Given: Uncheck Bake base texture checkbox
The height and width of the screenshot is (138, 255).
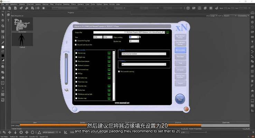Looking at the screenshot, I should pyautogui.click(x=76, y=61).
